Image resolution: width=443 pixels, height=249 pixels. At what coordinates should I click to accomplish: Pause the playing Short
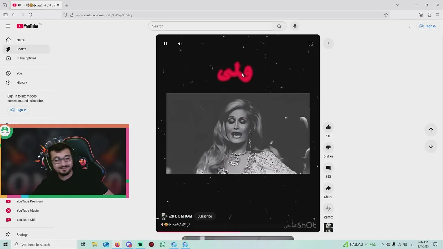tap(165, 44)
